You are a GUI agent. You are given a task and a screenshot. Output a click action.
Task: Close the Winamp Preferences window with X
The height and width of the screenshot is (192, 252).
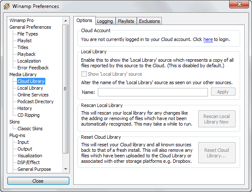[239, 4]
